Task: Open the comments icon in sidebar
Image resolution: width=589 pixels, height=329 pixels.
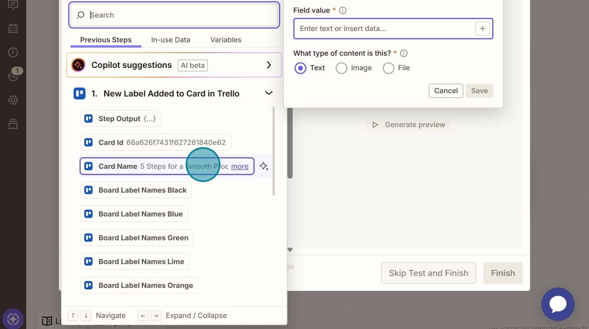Action: (13, 5)
